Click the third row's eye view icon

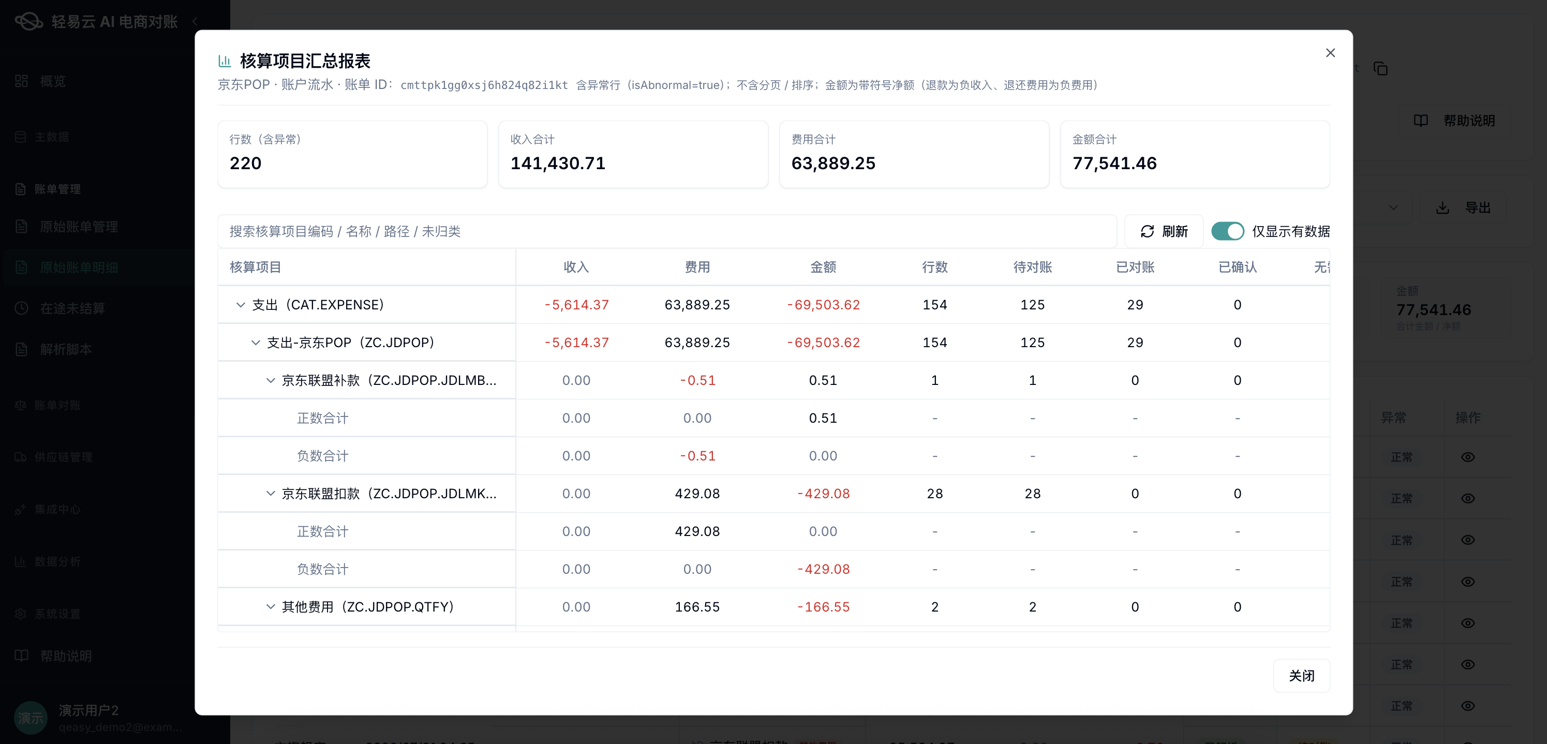coord(1468,540)
